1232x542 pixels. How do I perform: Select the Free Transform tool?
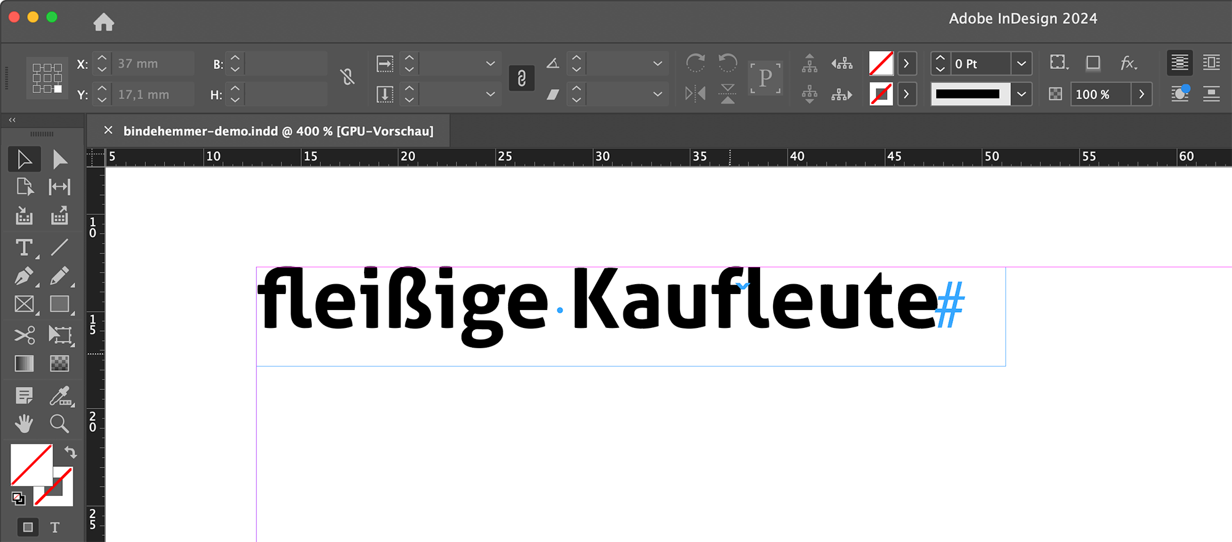click(x=60, y=335)
